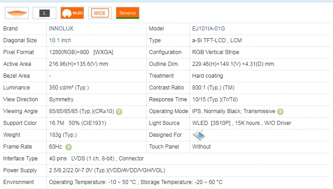Click outline dimension '229.46(H)×149.1(V) ×4.31(D) mm'
This screenshot has height=189, width=333.
point(233,64)
